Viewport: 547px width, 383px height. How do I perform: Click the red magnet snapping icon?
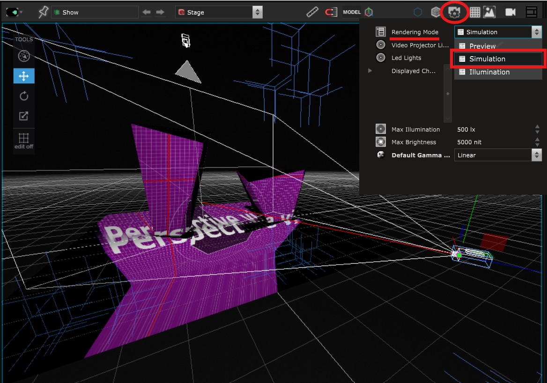331,12
